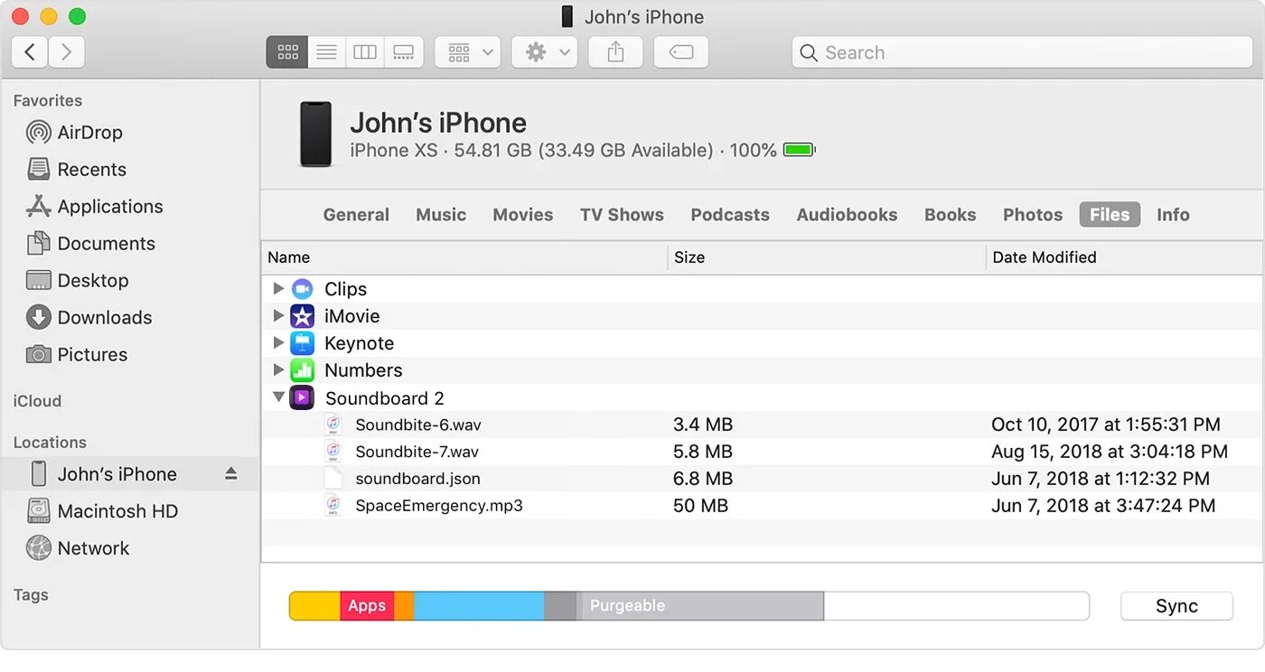Viewport: 1265px width, 672px height.
Task: Expand the iMovie disclosure triangle
Action: [x=278, y=316]
